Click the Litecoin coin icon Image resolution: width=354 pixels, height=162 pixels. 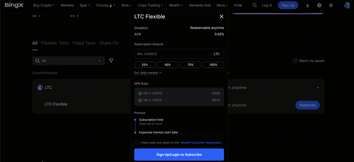(40, 88)
